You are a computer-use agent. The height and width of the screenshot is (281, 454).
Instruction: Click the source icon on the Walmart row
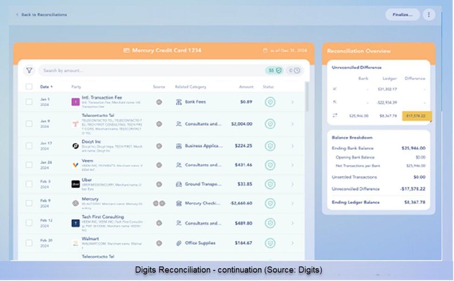pyautogui.click(x=159, y=243)
